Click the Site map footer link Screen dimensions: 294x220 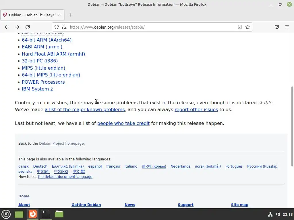(239, 205)
